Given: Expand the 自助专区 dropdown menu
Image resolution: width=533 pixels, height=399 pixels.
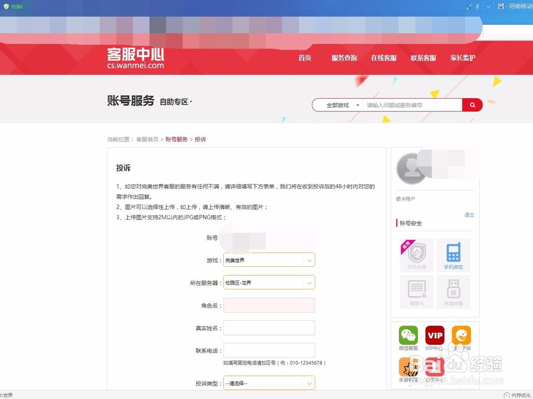Looking at the screenshot, I should tap(174, 102).
